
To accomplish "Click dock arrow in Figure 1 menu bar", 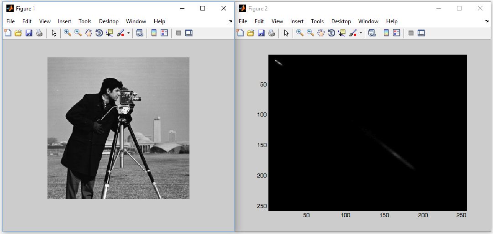I will [231, 21].
